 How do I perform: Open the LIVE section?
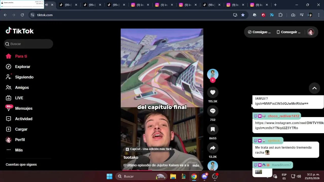tap(14, 98)
